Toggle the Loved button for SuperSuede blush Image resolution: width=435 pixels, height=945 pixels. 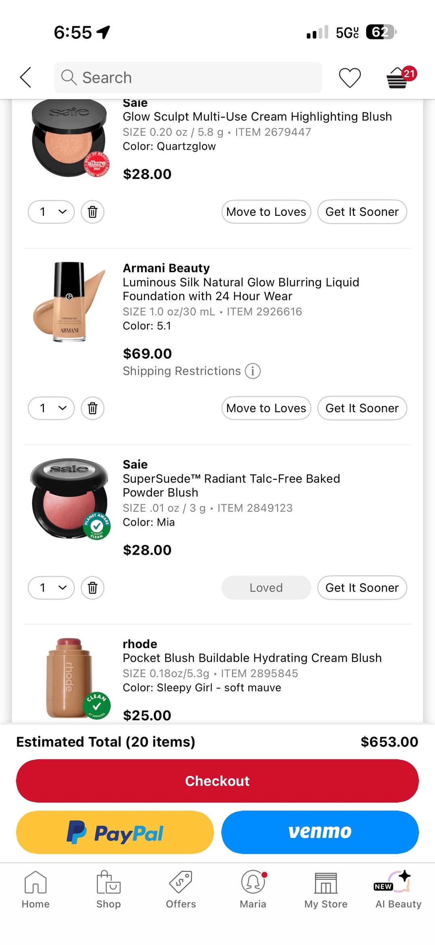[x=266, y=588]
